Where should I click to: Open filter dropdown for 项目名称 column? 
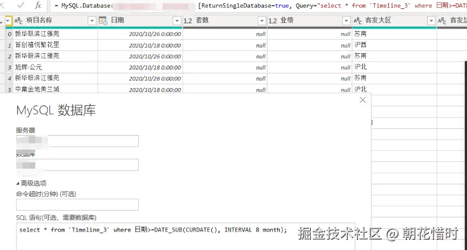(92, 21)
